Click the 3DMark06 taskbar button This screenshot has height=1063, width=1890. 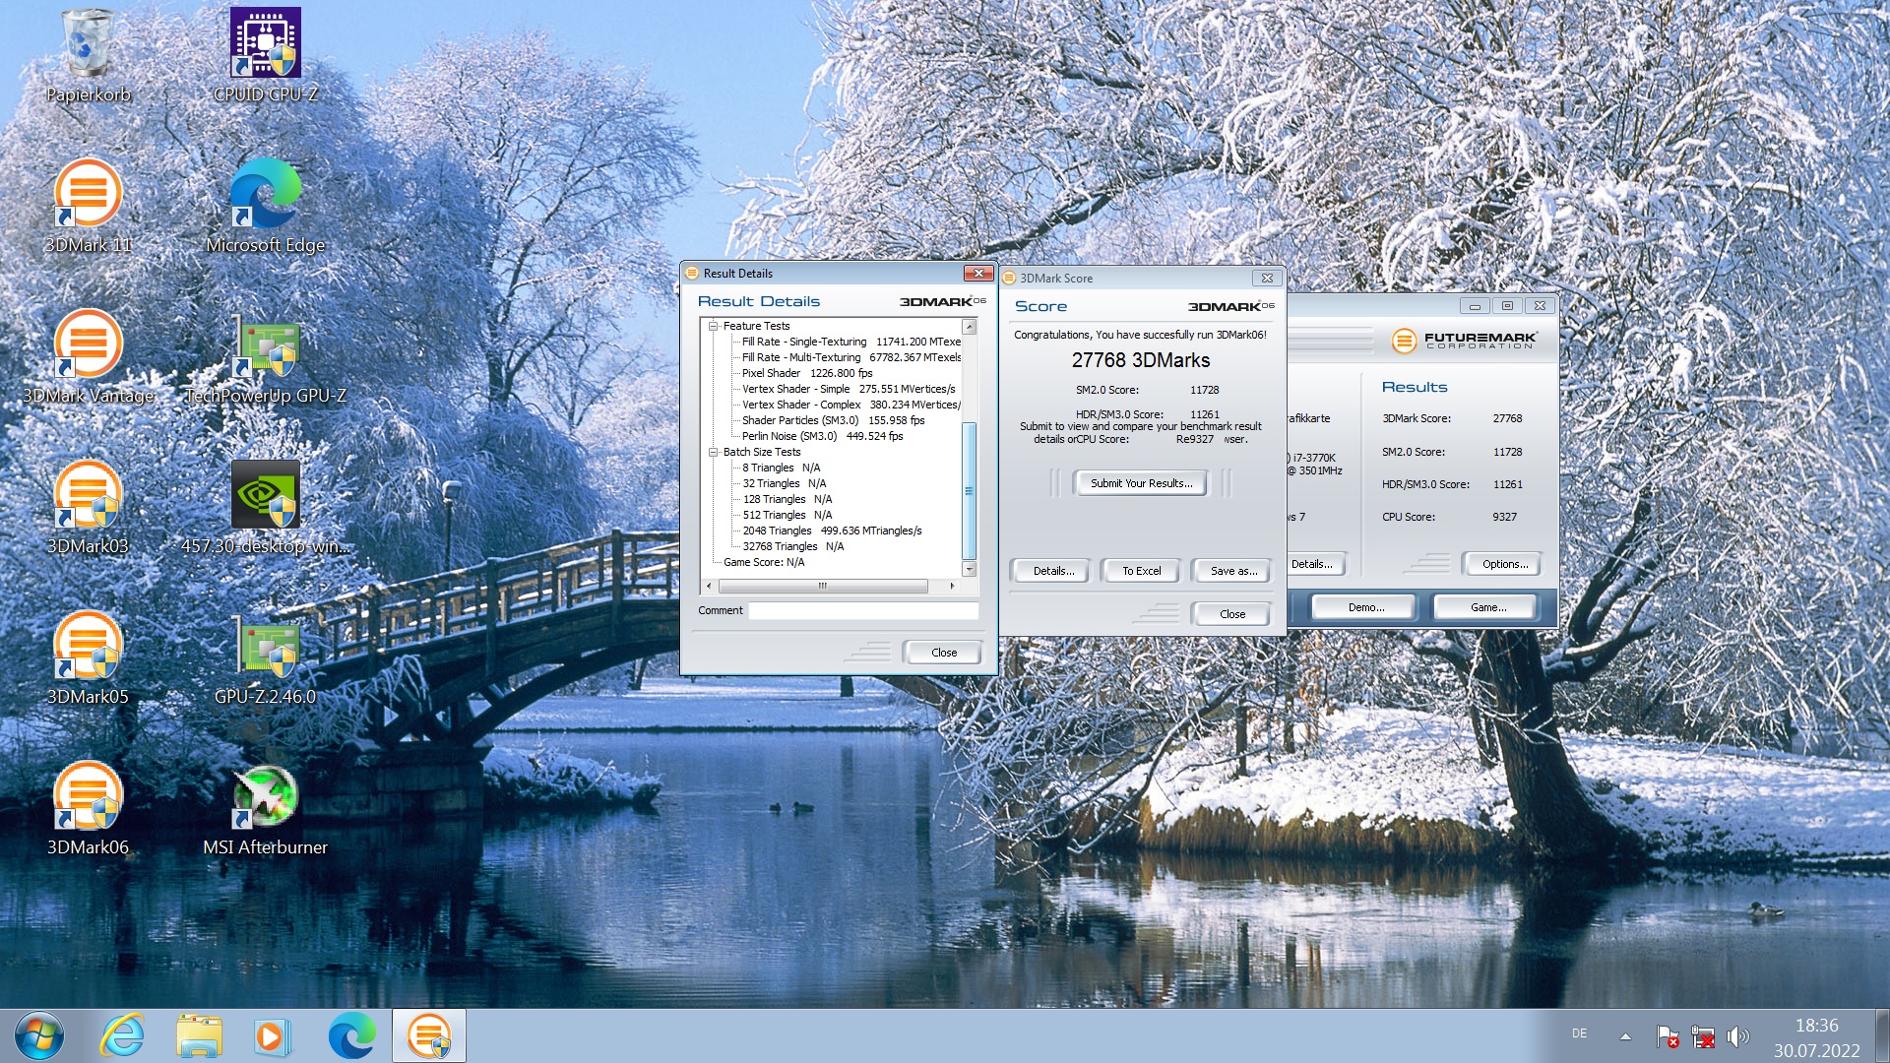(x=429, y=1036)
